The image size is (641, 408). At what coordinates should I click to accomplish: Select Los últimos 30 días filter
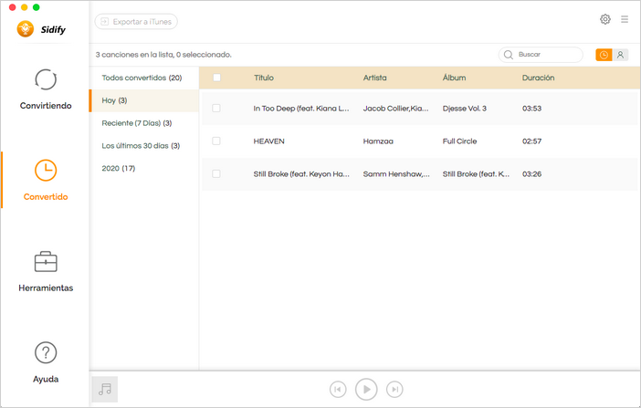point(144,145)
